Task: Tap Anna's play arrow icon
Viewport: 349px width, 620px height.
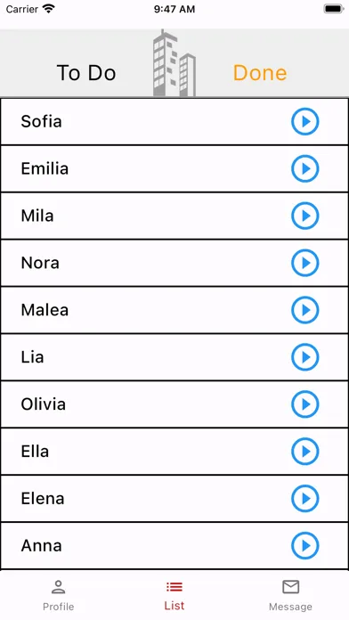Action: (x=304, y=545)
